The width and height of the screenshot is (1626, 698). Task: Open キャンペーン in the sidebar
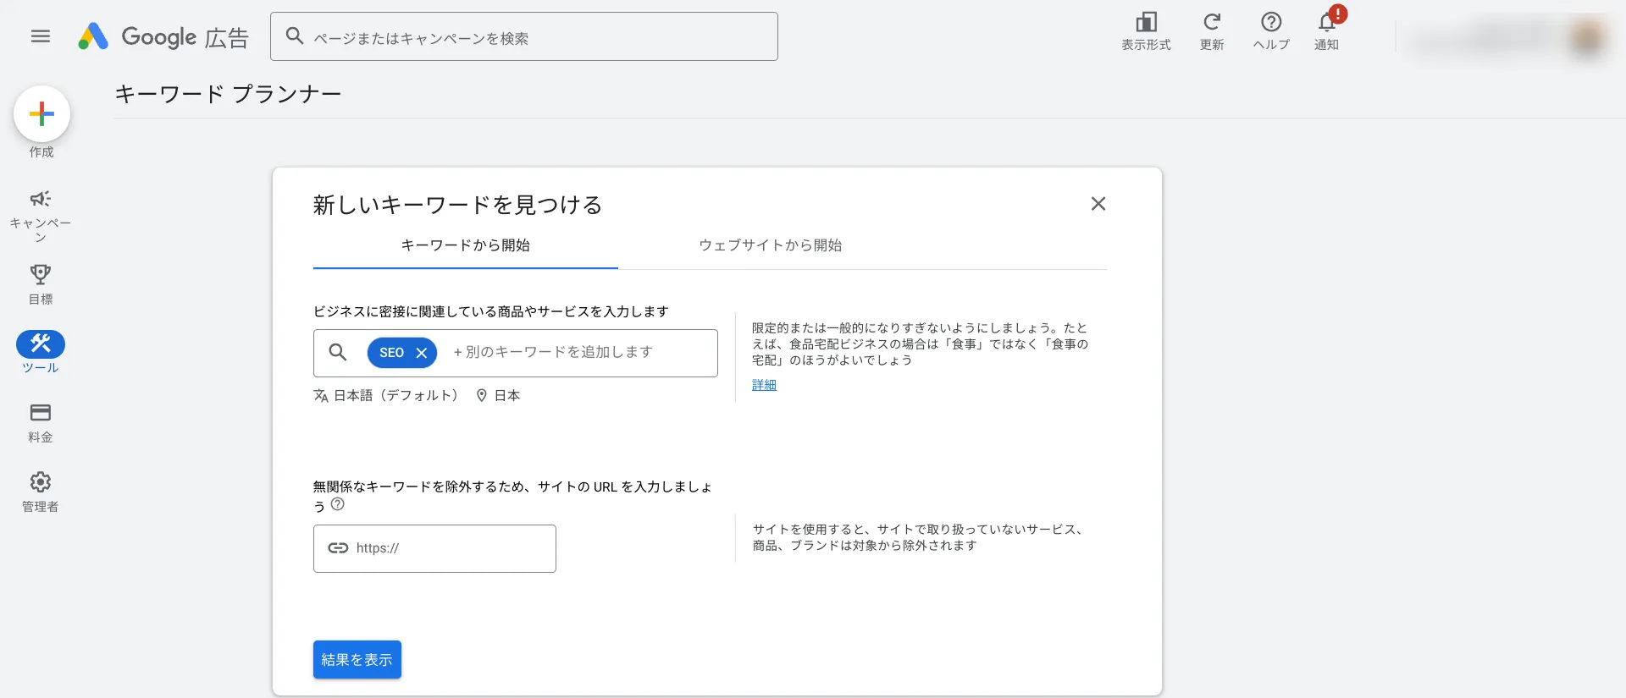point(41,216)
